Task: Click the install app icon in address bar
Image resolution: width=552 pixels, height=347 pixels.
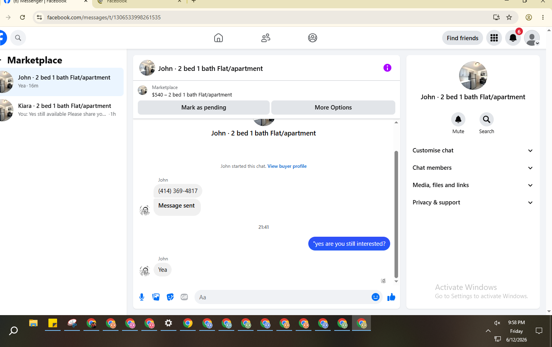Action: pos(496,17)
